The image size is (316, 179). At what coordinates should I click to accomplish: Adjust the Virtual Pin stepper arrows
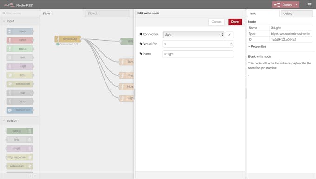(231, 44)
